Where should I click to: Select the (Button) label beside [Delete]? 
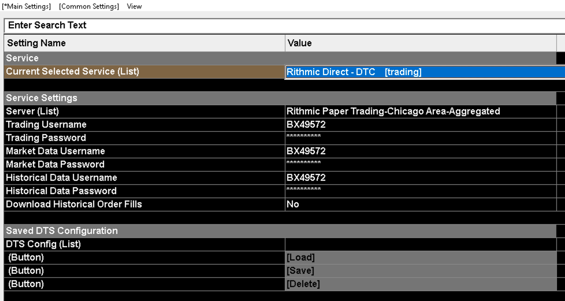[x=144, y=284]
